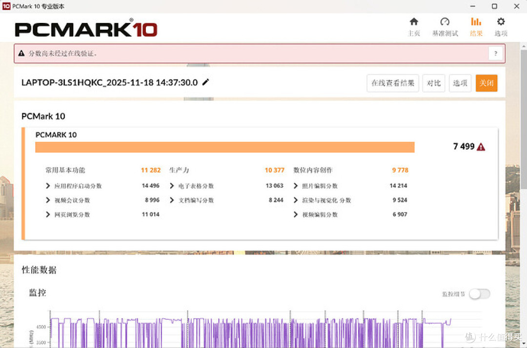Maximize the PCMark 10 window

click(494, 6)
